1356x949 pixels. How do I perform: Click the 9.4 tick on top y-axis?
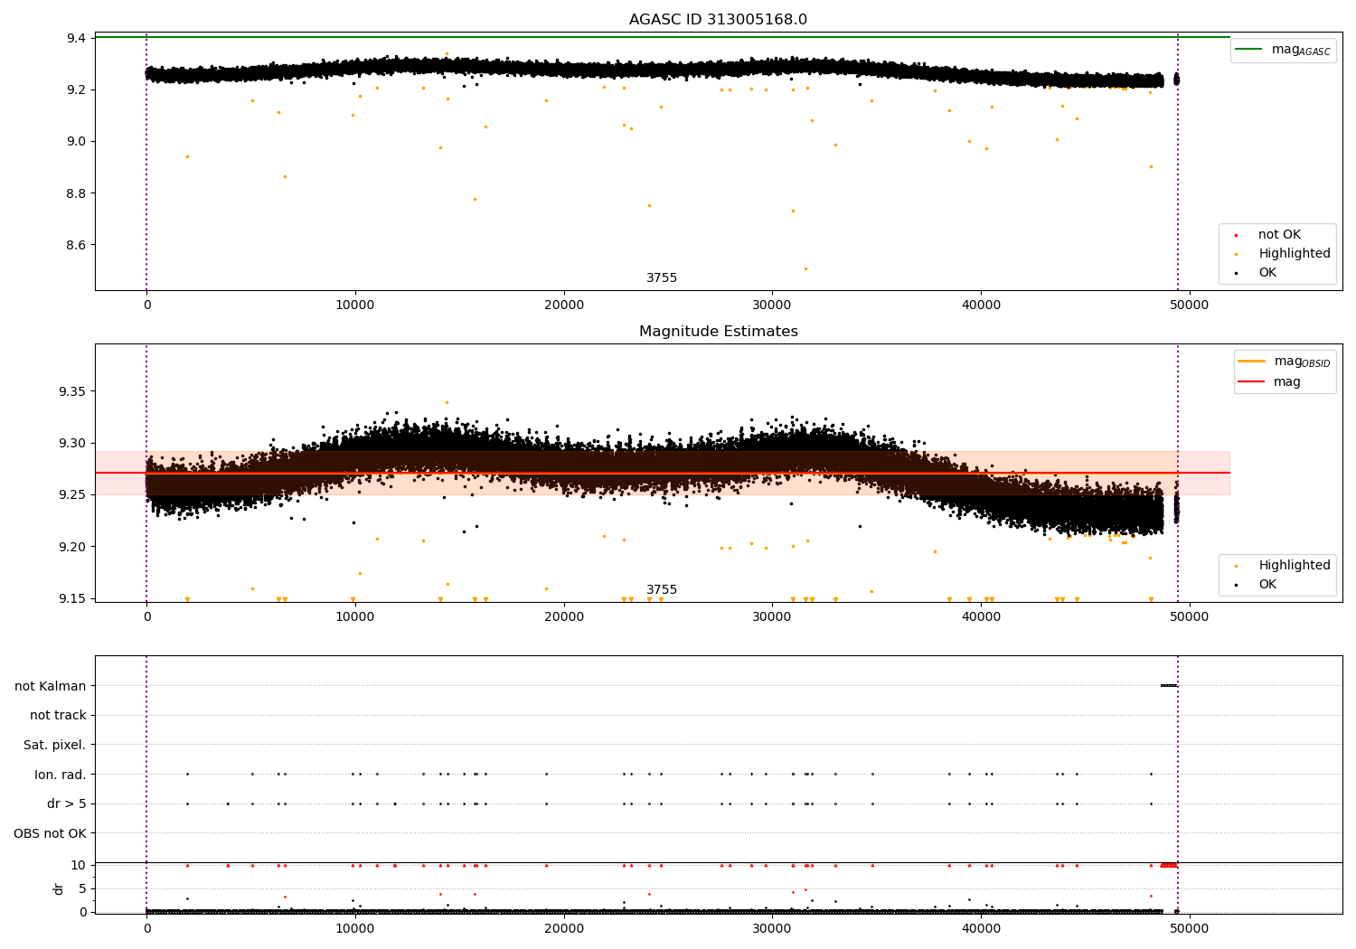tap(76, 38)
